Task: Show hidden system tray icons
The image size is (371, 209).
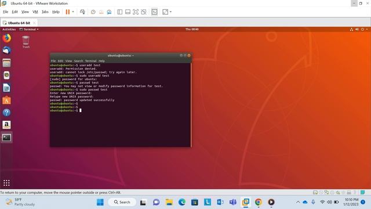Action: click(x=298, y=202)
